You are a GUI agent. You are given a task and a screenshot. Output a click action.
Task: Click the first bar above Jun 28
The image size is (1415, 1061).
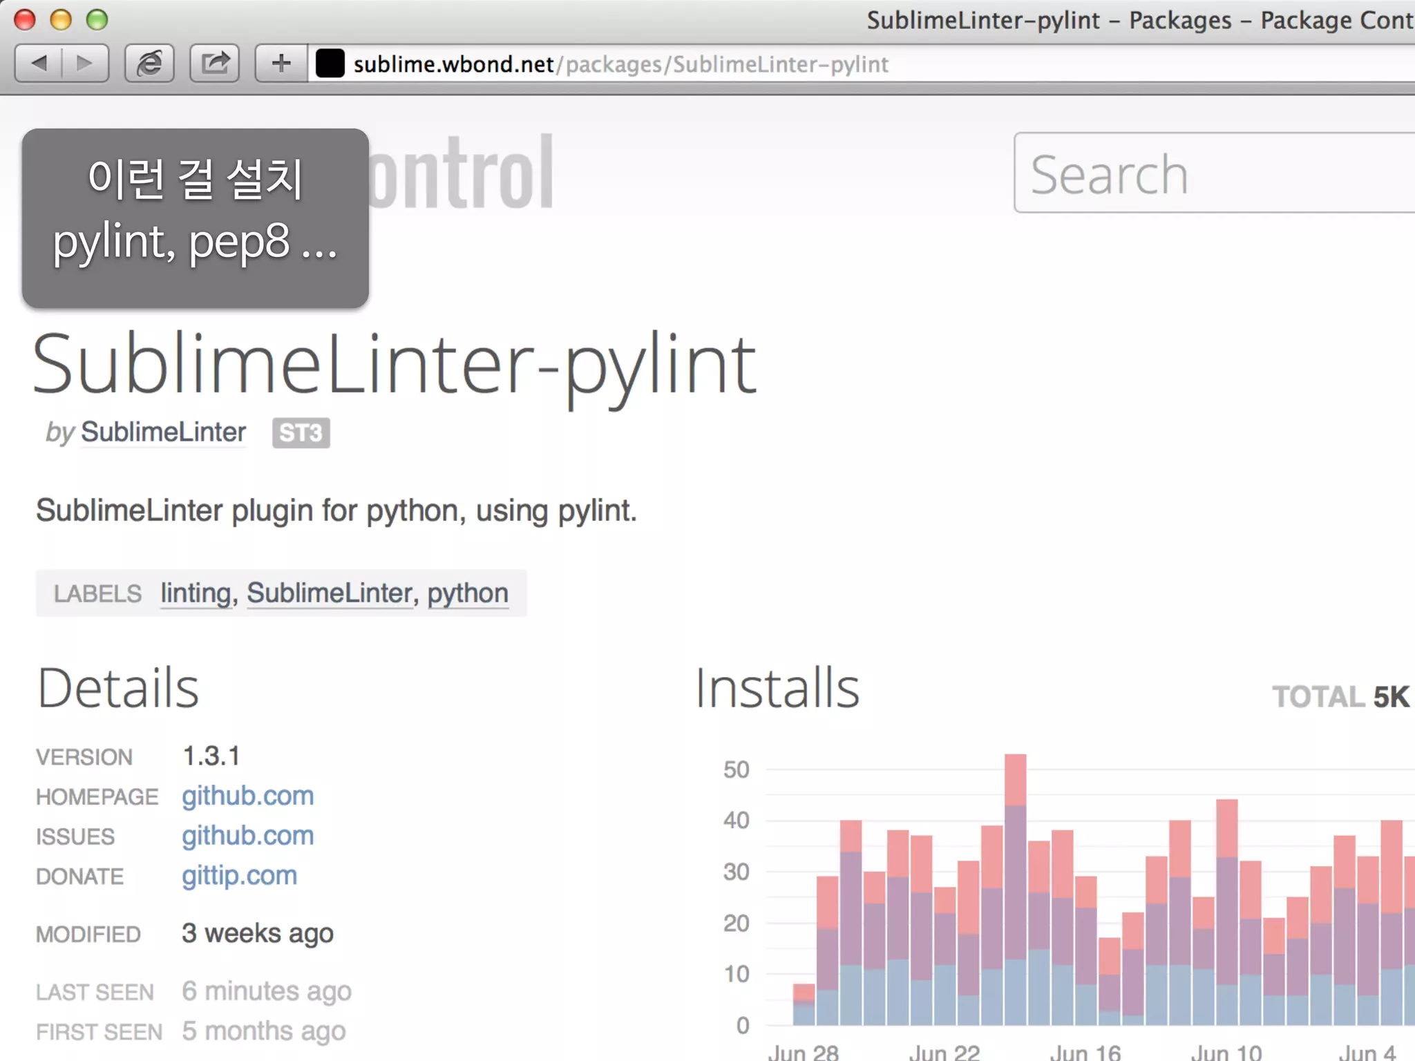point(804,1004)
